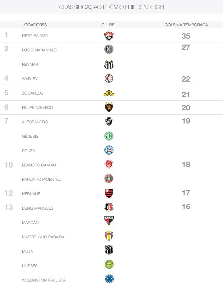Click player name Neto Baiano
The height and width of the screenshot is (293, 223).
pyautogui.click(x=35, y=36)
